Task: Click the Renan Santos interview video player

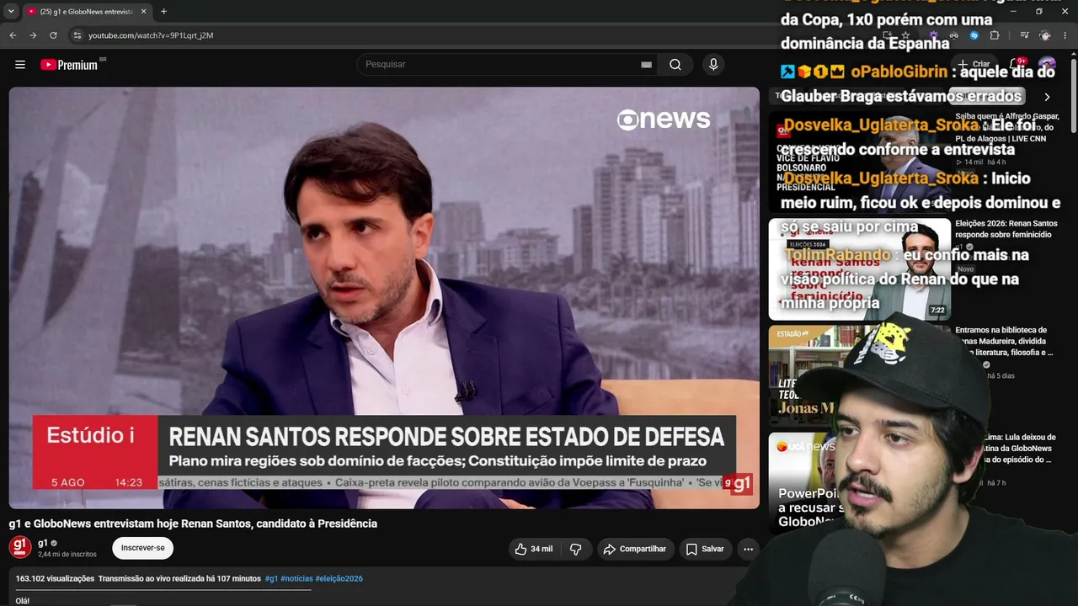Action: (x=384, y=298)
